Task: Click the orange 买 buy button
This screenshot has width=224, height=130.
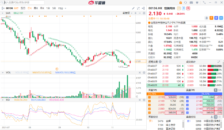Action: pyautogui.click(x=211, y=18)
